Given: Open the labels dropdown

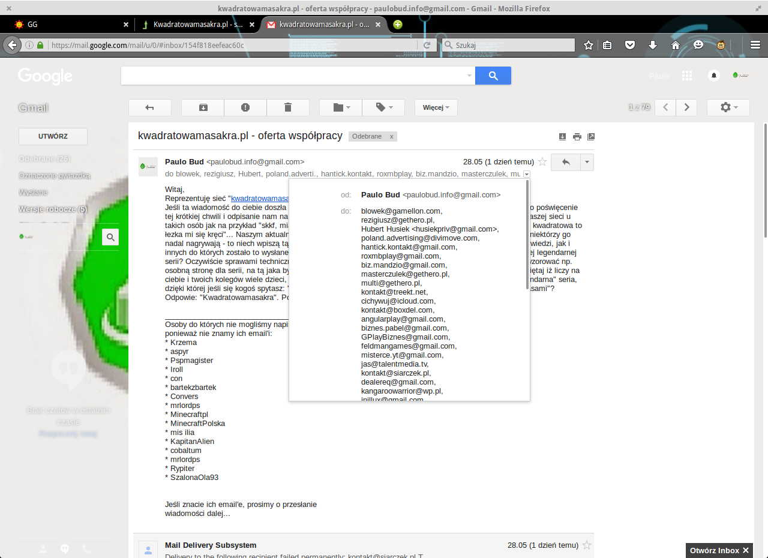Looking at the screenshot, I should pyautogui.click(x=384, y=107).
